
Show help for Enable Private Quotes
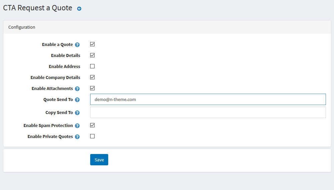tap(77, 137)
